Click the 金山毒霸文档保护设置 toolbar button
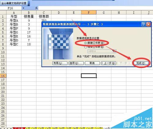 (x=14, y=3)
